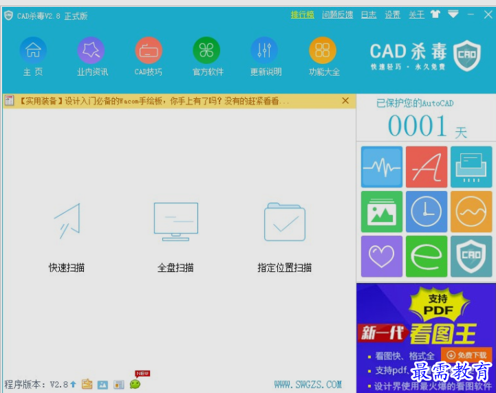496x393 pixels.
Task: Click the teal printer tile
Action: (471, 166)
